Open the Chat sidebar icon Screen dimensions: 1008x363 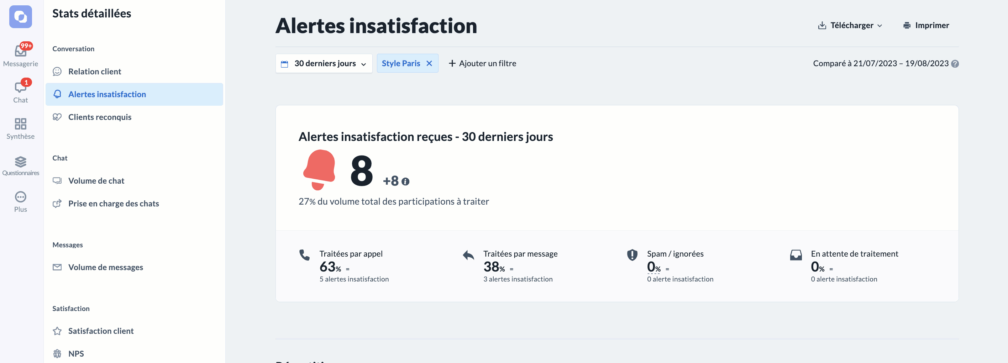click(20, 87)
